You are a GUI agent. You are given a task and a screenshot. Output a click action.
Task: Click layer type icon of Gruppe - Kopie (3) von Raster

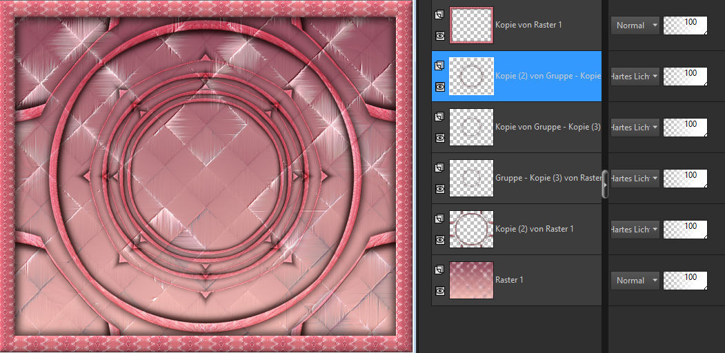point(439,168)
